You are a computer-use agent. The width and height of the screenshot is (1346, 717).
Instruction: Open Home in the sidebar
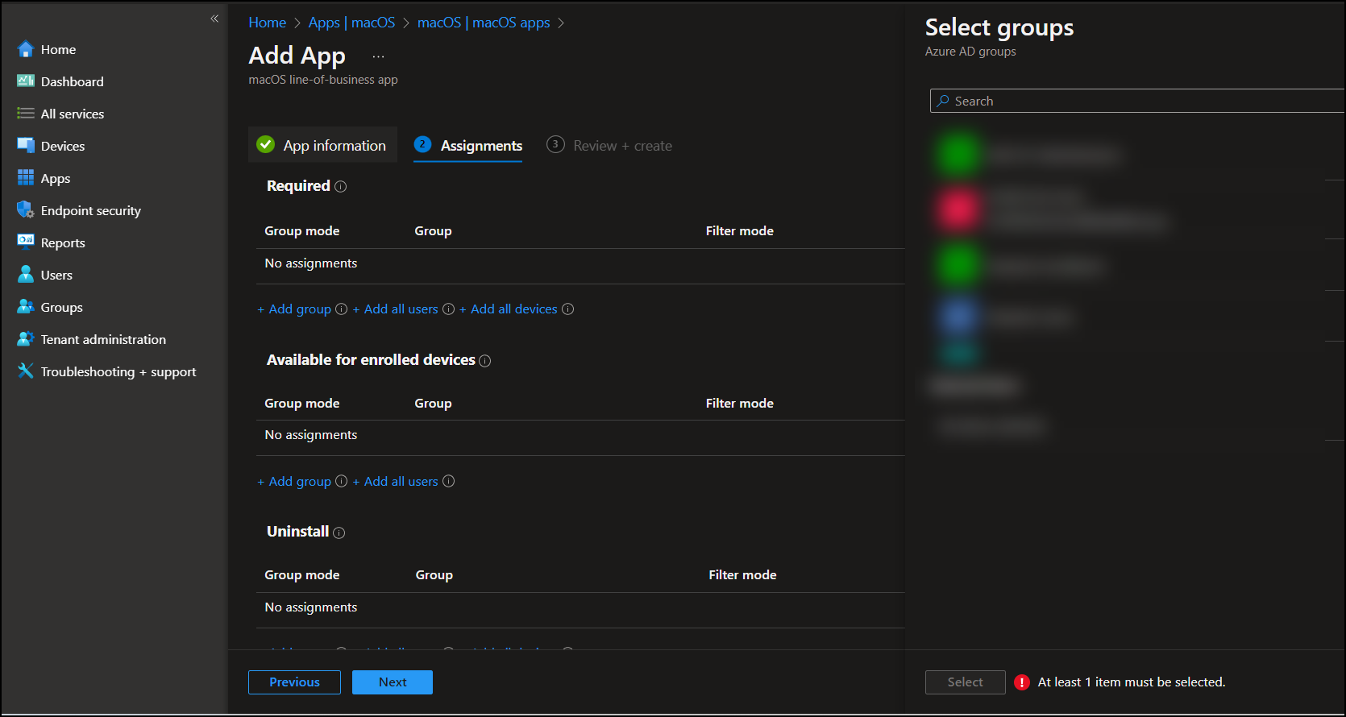pyautogui.click(x=58, y=49)
